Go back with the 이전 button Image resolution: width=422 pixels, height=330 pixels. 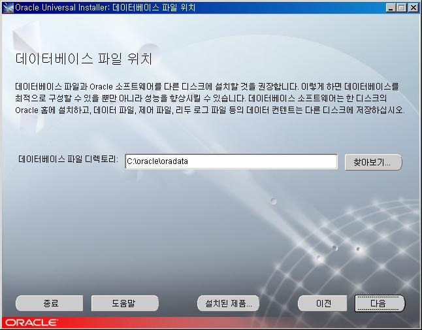click(x=323, y=303)
